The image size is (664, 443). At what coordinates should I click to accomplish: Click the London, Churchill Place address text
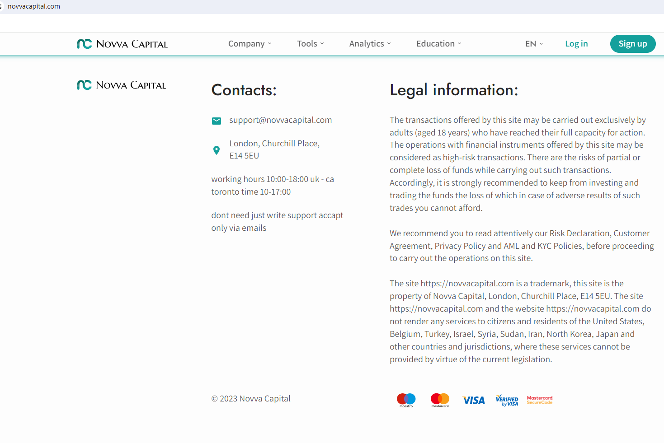(x=274, y=149)
